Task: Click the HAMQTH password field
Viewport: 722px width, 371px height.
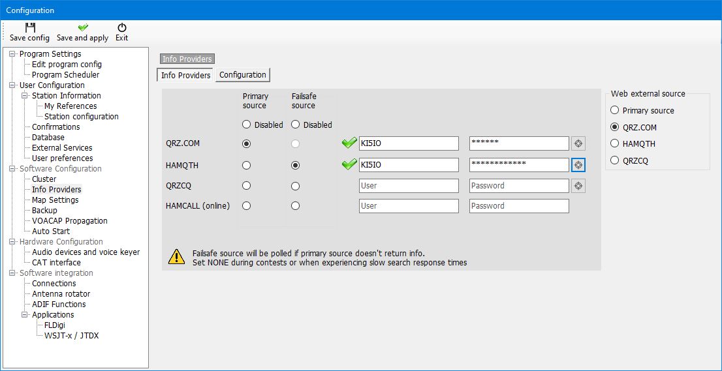Action: pyautogui.click(x=520, y=164)
